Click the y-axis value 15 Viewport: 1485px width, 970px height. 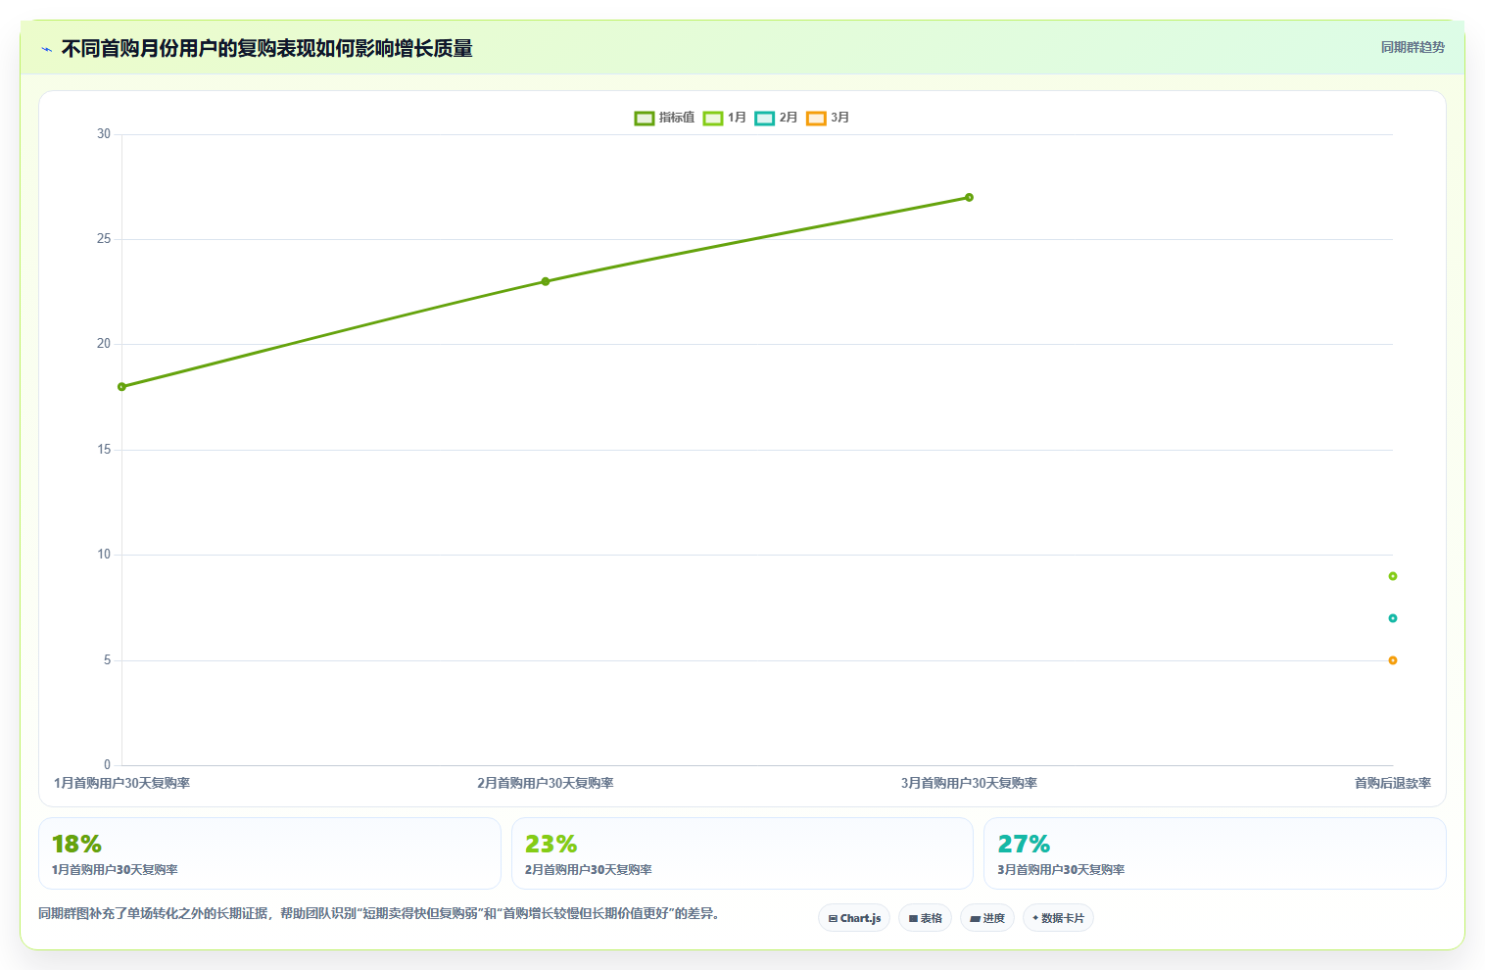click(x=104, y=450)
